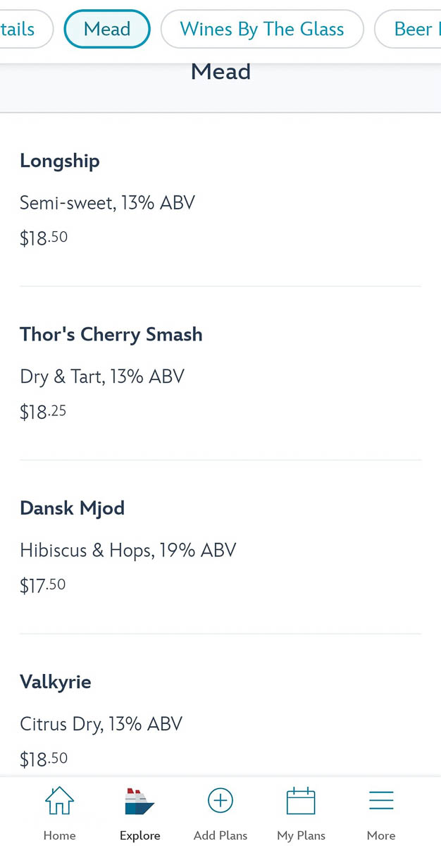This screenshot has width=441, height=846.
Task: Tap the Longship $18.50 price
Action: 44,238
